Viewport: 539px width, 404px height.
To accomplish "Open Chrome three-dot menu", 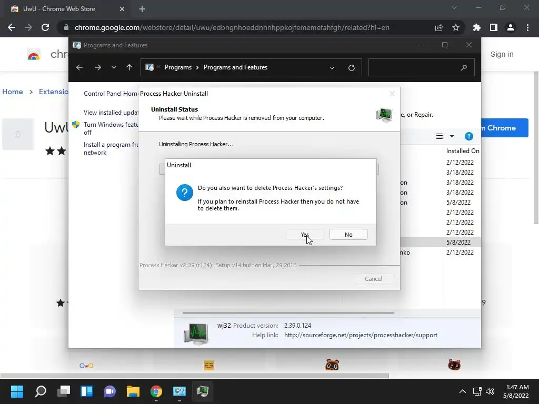I will 527,27.
